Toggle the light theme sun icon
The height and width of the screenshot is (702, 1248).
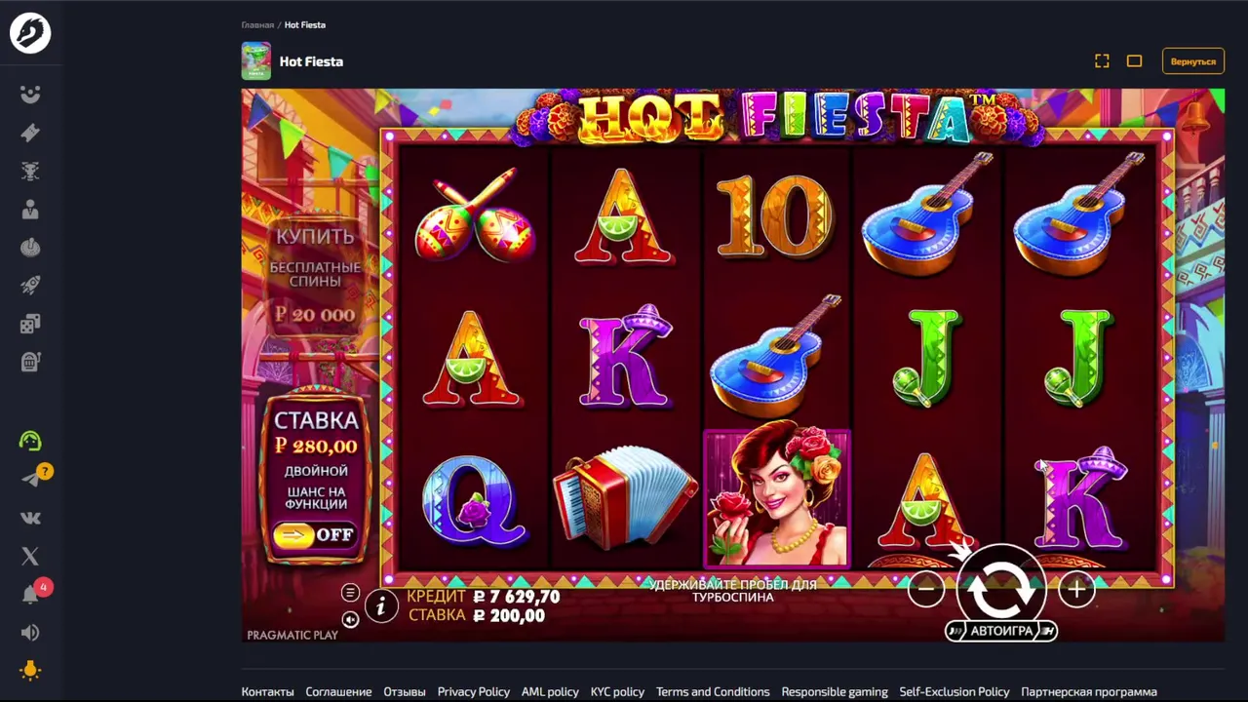(30, 670)
